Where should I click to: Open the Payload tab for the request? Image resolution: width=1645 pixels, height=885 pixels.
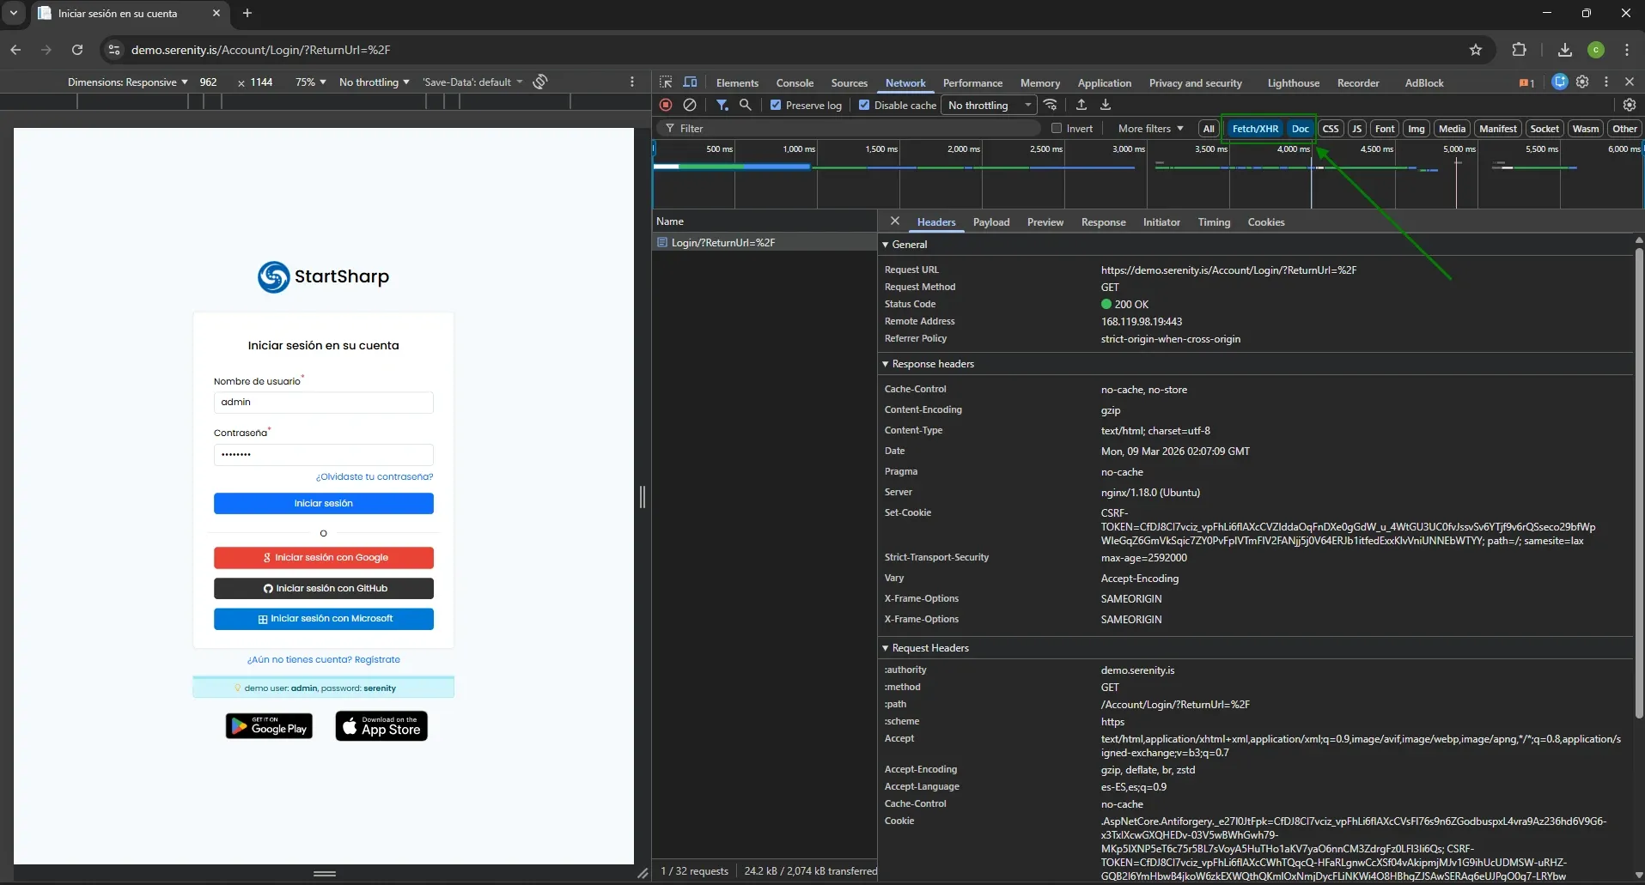pyautogui.click(x=990, y=221)
